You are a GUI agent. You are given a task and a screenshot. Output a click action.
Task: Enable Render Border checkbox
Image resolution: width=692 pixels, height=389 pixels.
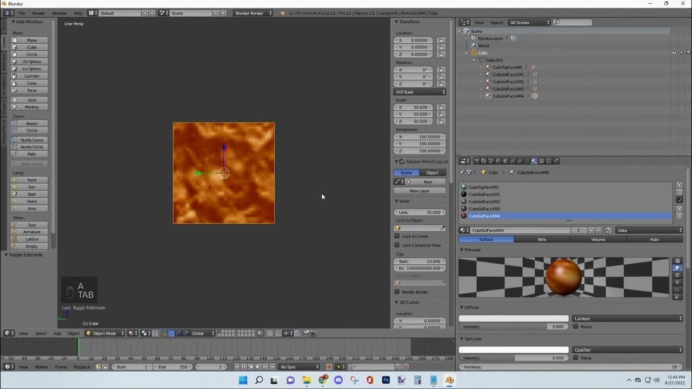coord(397,292)
